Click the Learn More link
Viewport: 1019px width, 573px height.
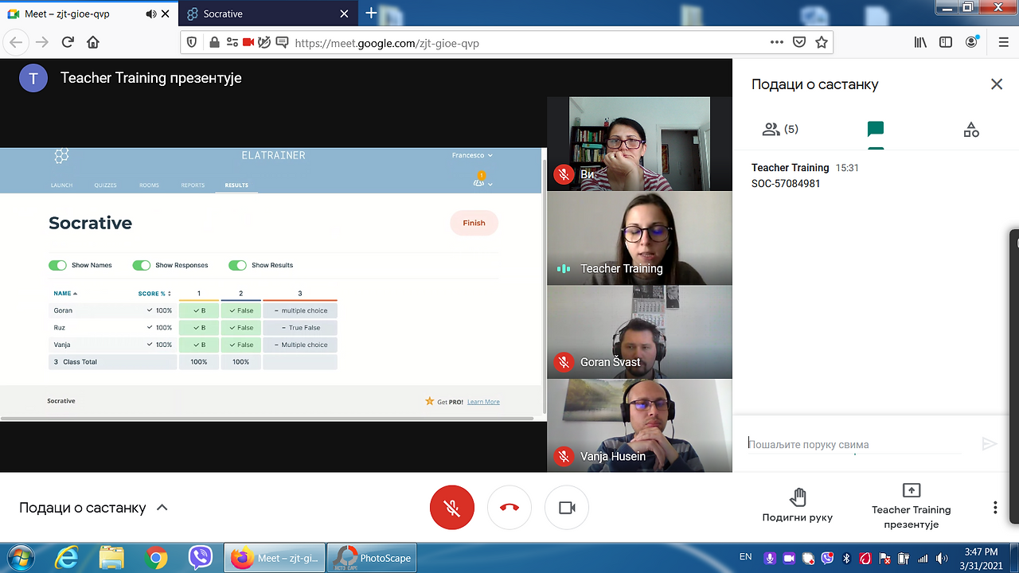coord(483,402)
